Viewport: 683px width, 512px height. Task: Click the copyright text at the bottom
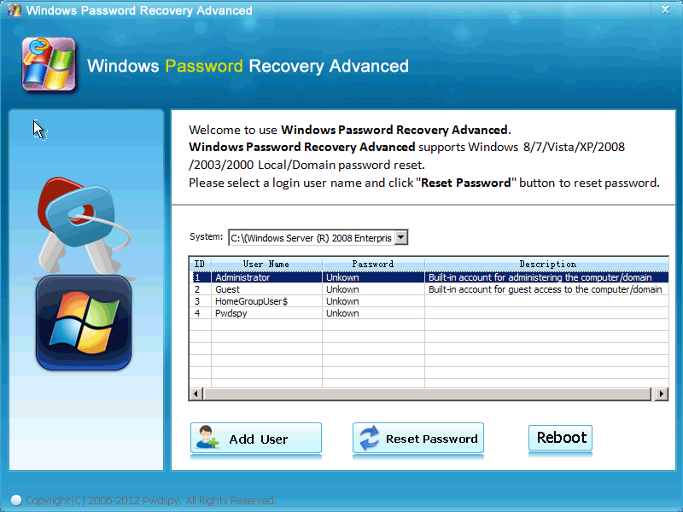click(151, 501)
